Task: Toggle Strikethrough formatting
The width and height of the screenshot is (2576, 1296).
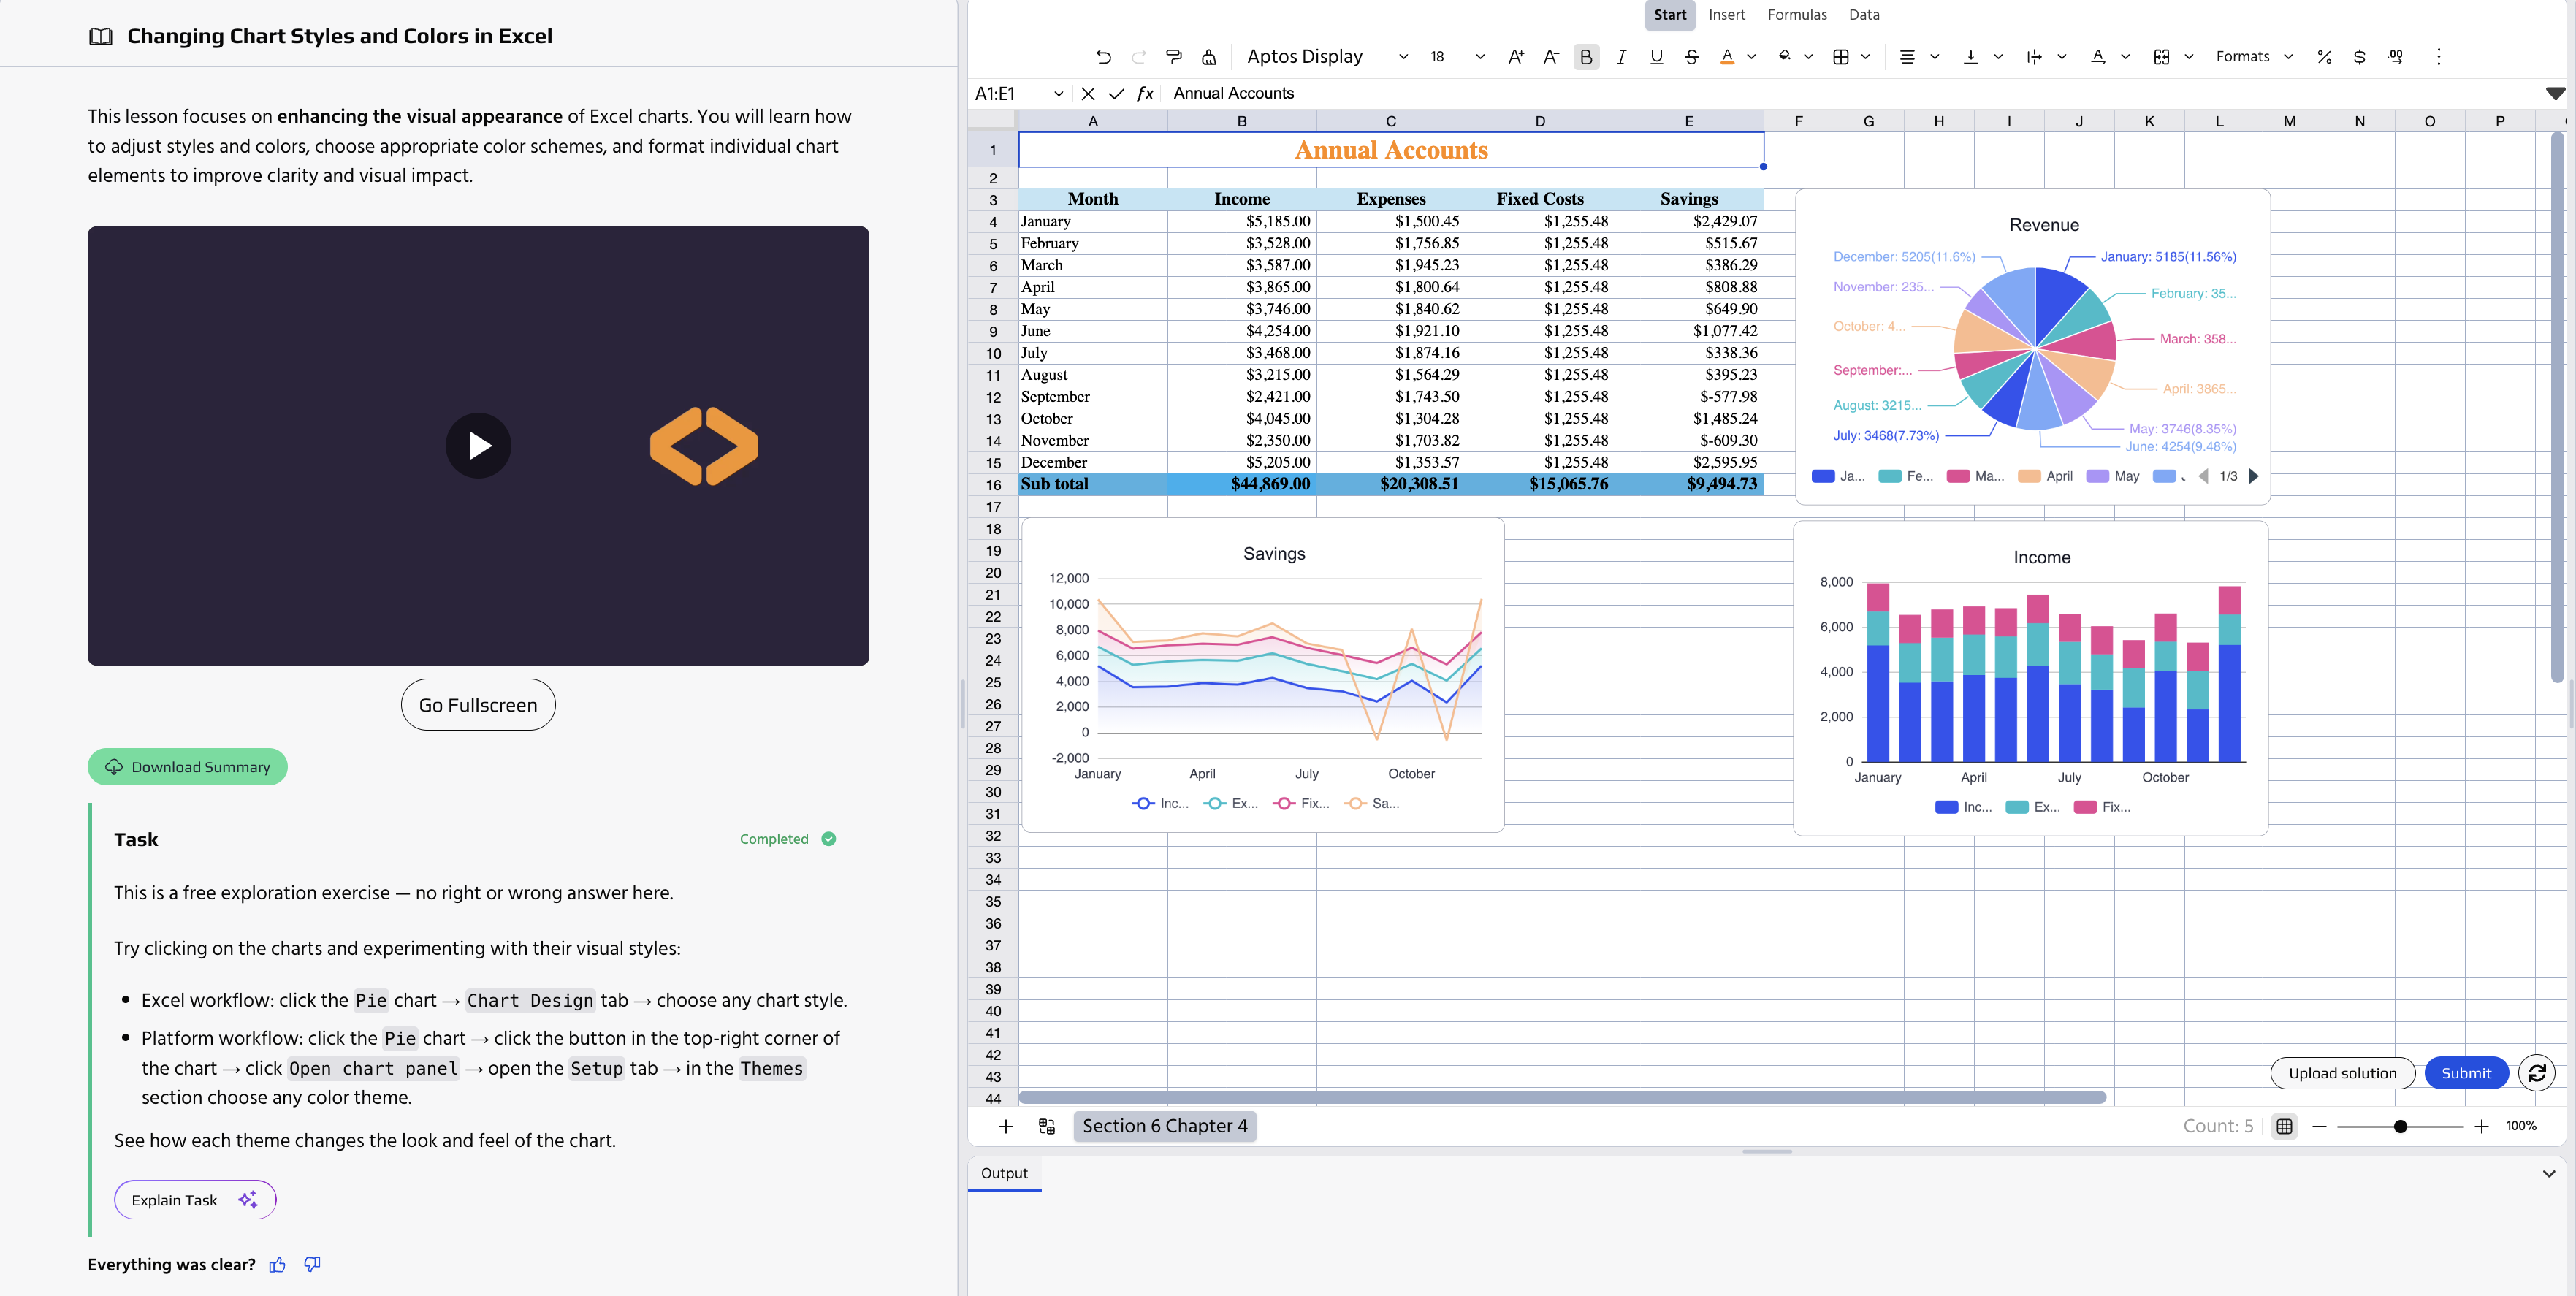Action: click(x=1692, y=57)
